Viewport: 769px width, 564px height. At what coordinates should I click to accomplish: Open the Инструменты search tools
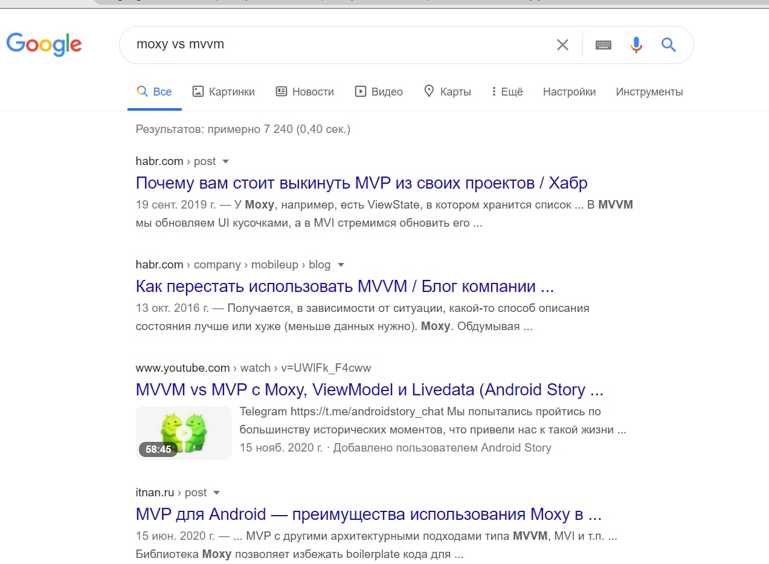point(649,92)
